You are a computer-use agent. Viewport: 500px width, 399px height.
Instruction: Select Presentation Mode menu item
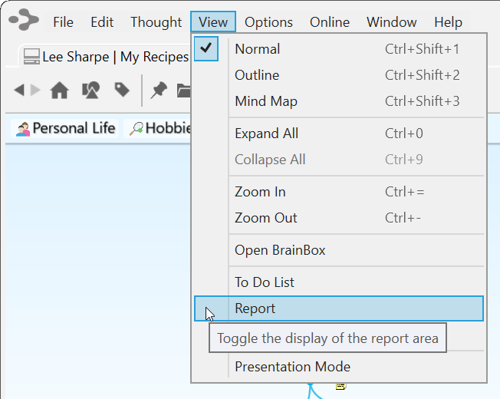292,367
